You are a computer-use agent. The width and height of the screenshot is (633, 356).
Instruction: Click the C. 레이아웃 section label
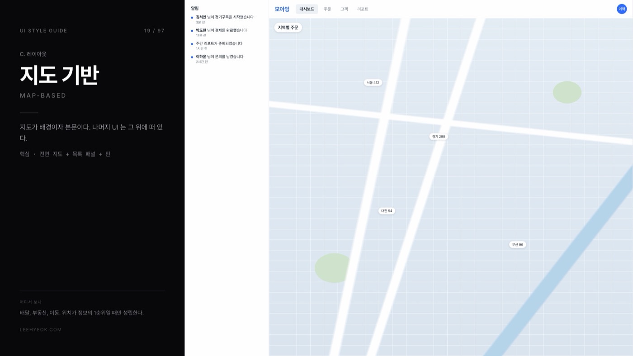click(x=33, y=54)
